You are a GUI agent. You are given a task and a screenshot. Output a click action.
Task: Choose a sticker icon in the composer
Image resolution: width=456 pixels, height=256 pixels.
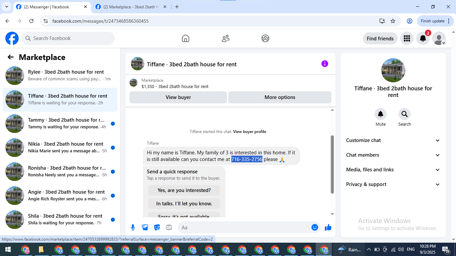(x=157, y=227)
